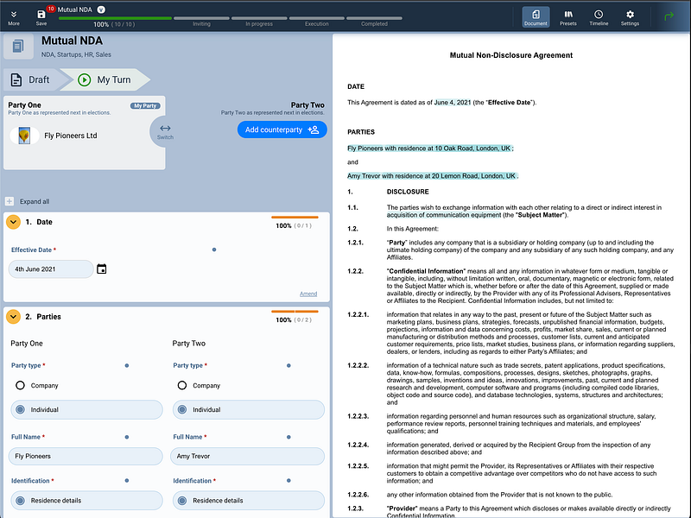Click the dot beside Party One Identification

[127, 481]
